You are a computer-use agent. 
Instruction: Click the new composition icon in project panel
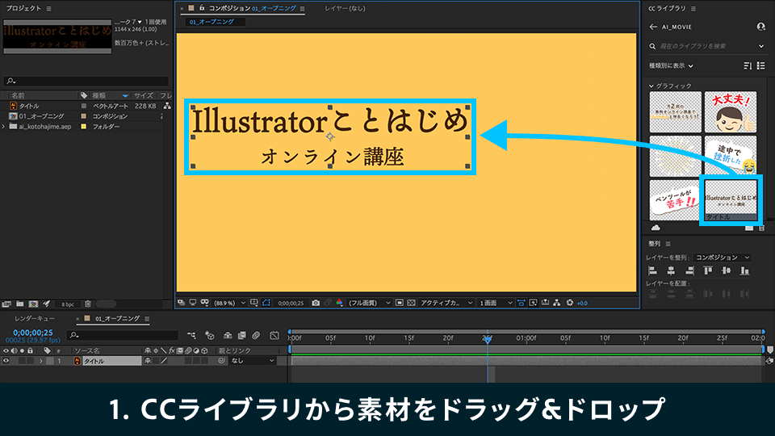coord(33,304)
